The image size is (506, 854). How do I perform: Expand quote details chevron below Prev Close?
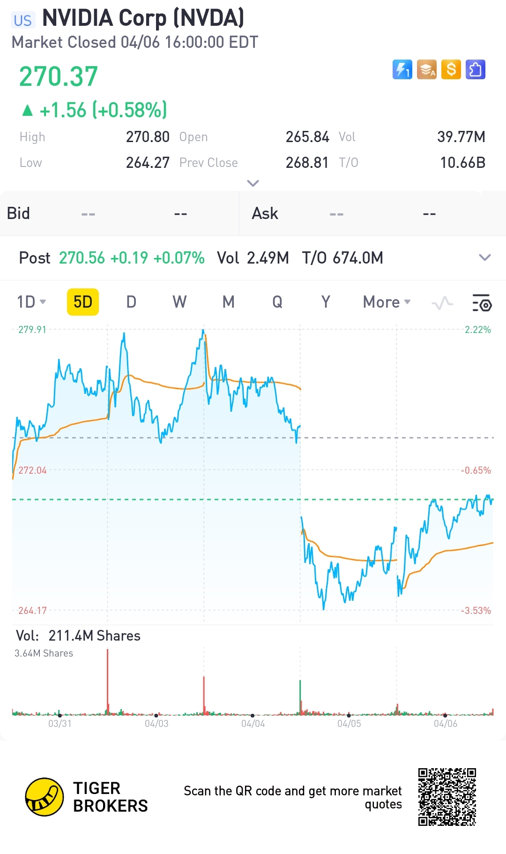tap(253, 183)
